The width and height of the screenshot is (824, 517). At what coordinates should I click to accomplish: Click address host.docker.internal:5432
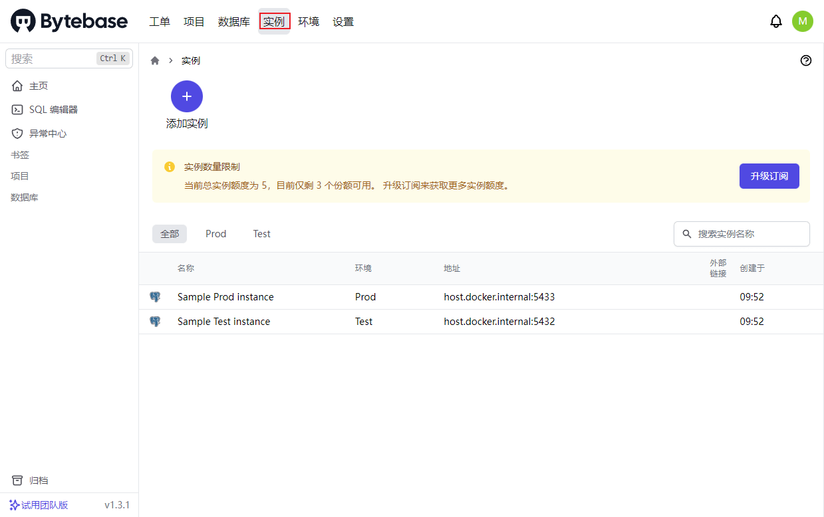coord(499,322)
